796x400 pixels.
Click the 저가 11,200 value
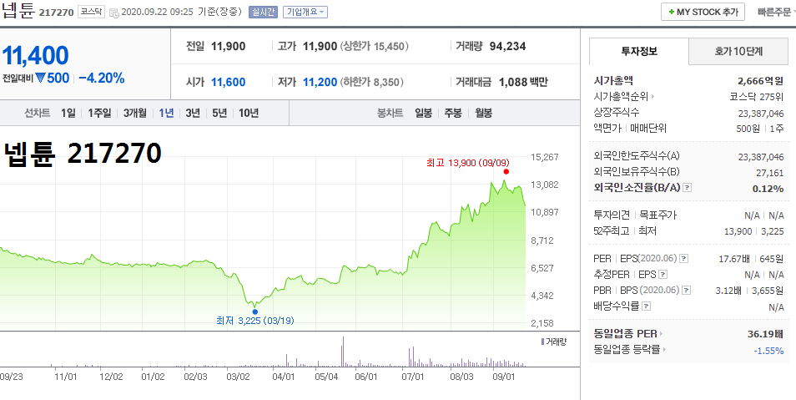pyautogui.click(x=320, y=82)
